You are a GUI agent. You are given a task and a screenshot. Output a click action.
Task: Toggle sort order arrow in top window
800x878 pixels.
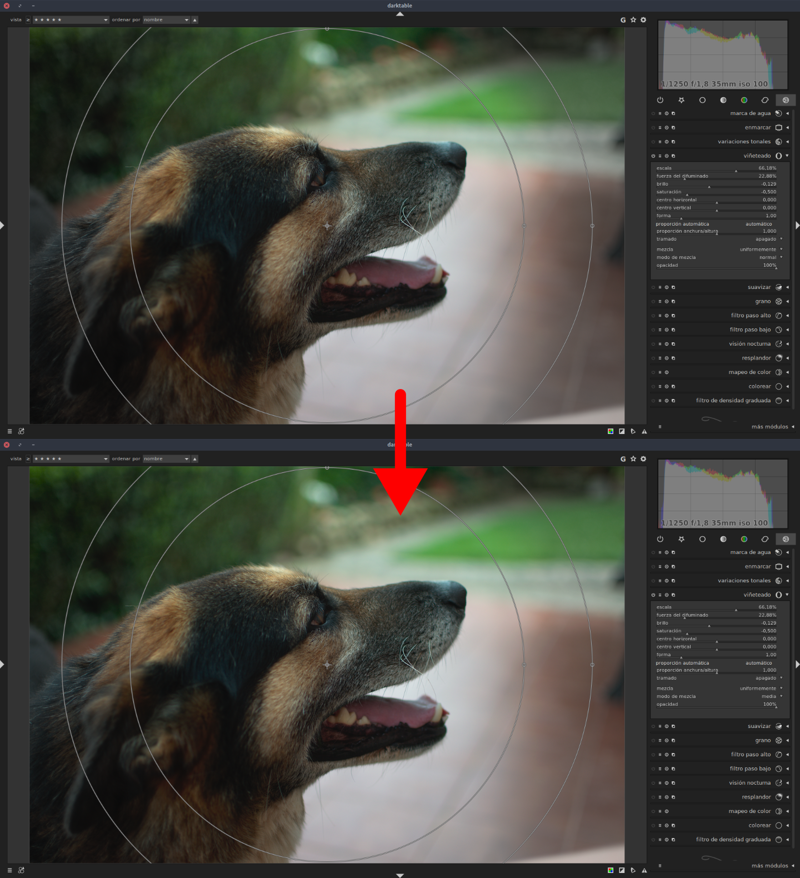[x=194, y=20]
